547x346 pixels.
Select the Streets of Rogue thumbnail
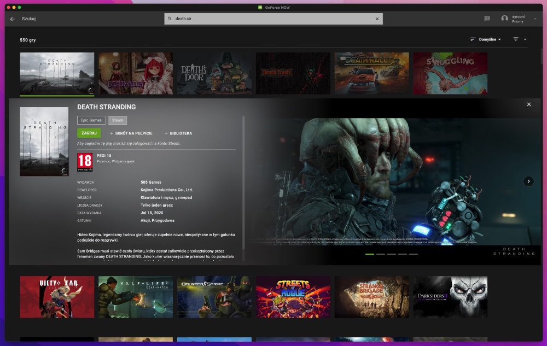coord(293,297)
